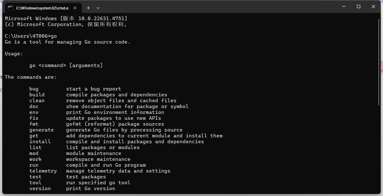Click the 'install' command text
The image size is (383, 196).
[x=40, y=142]
